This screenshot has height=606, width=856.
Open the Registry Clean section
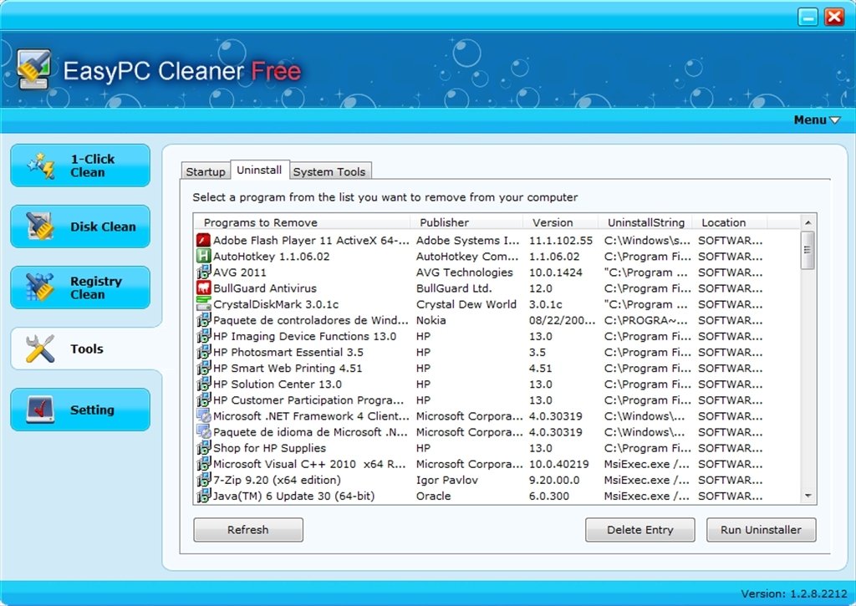pos(80,288)
